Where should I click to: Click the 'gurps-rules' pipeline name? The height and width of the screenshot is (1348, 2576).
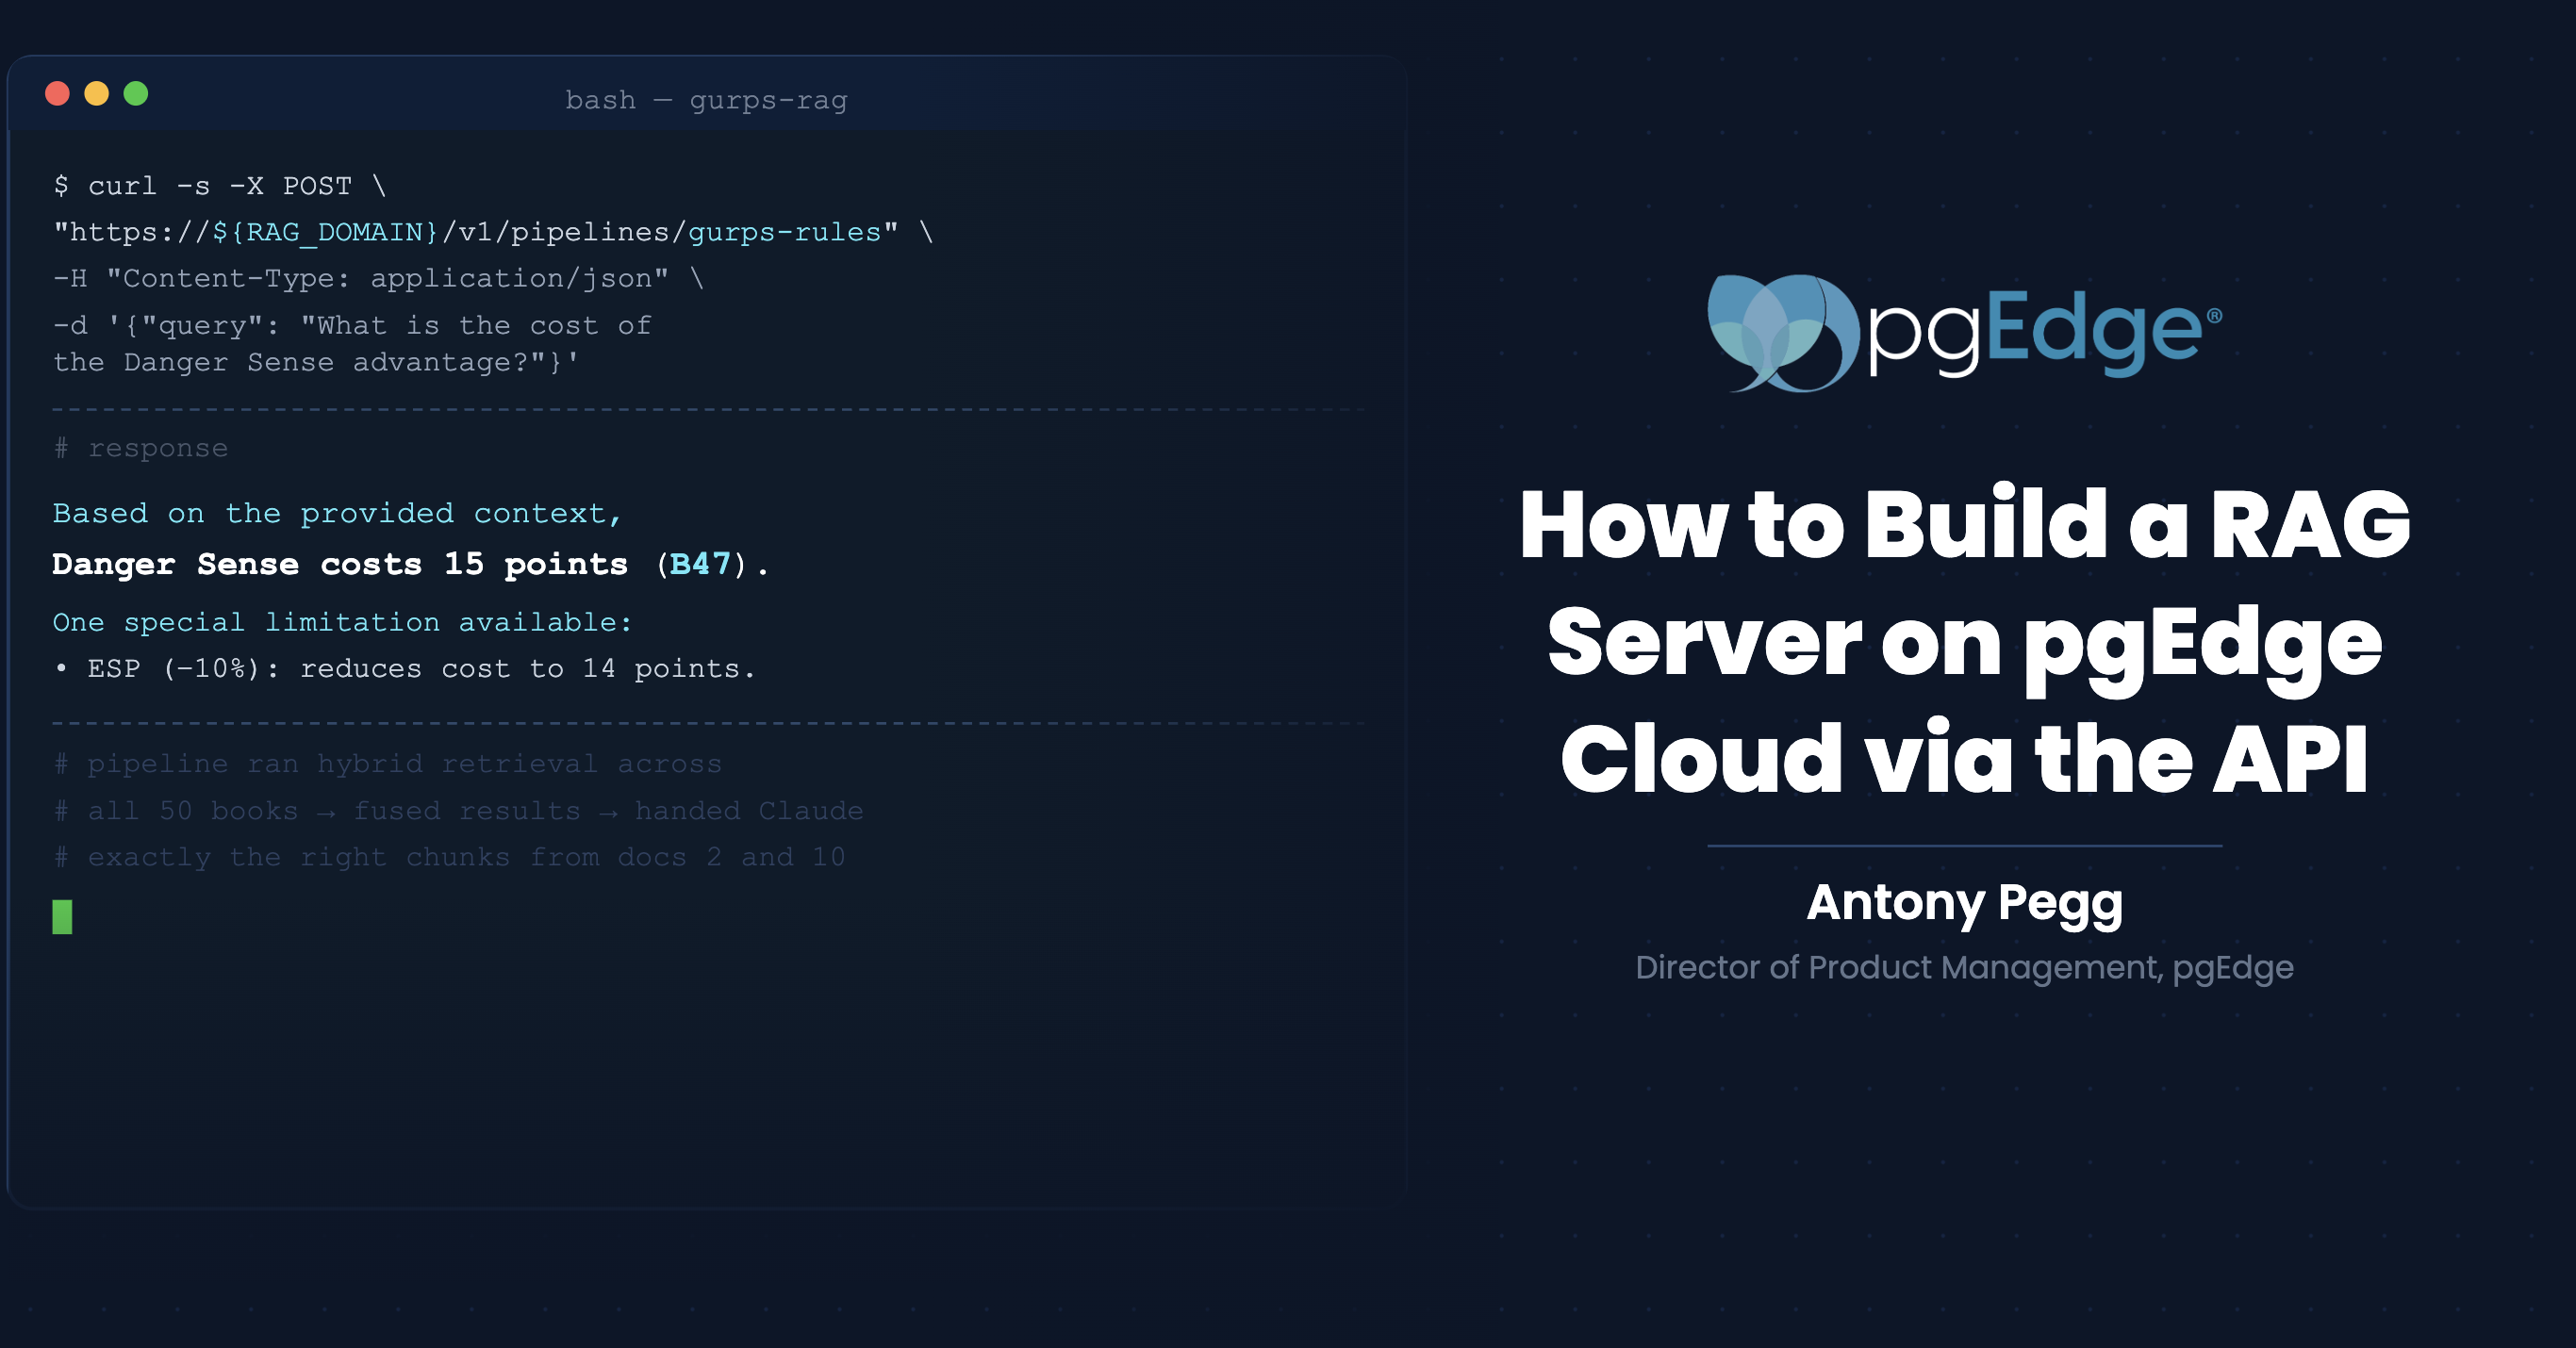785,233
